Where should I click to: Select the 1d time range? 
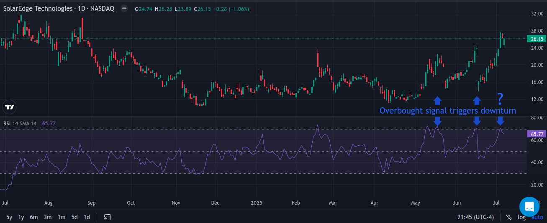click(x=87, y=217)
